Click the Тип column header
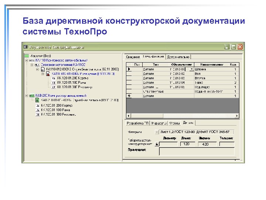 (x=156, y=64)
